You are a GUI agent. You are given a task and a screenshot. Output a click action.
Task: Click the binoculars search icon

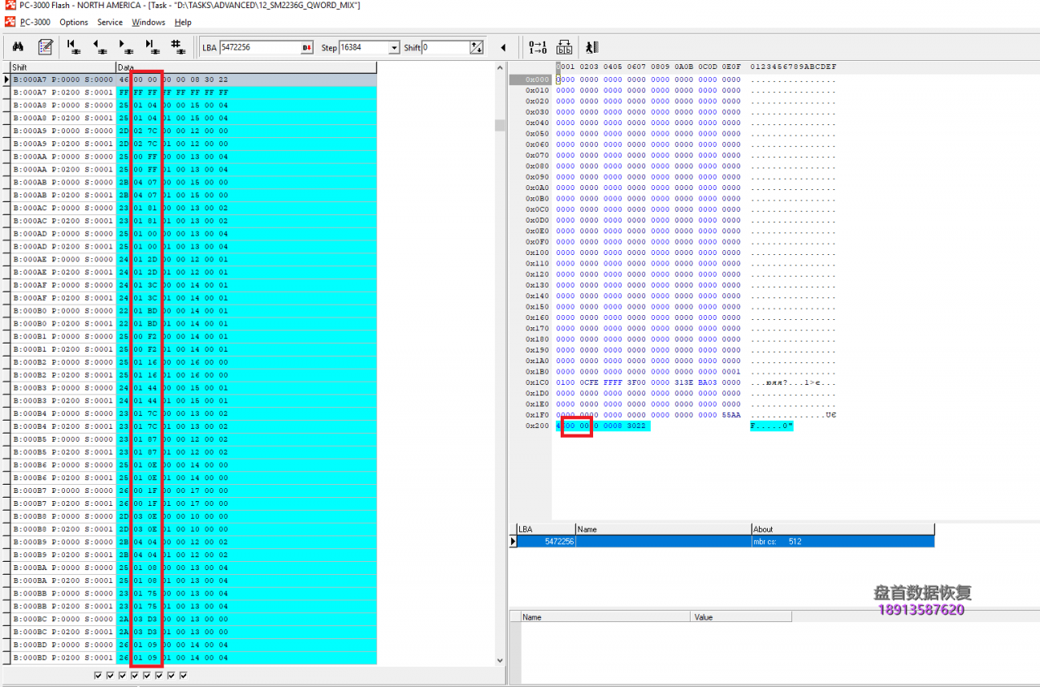pos(17,47)
